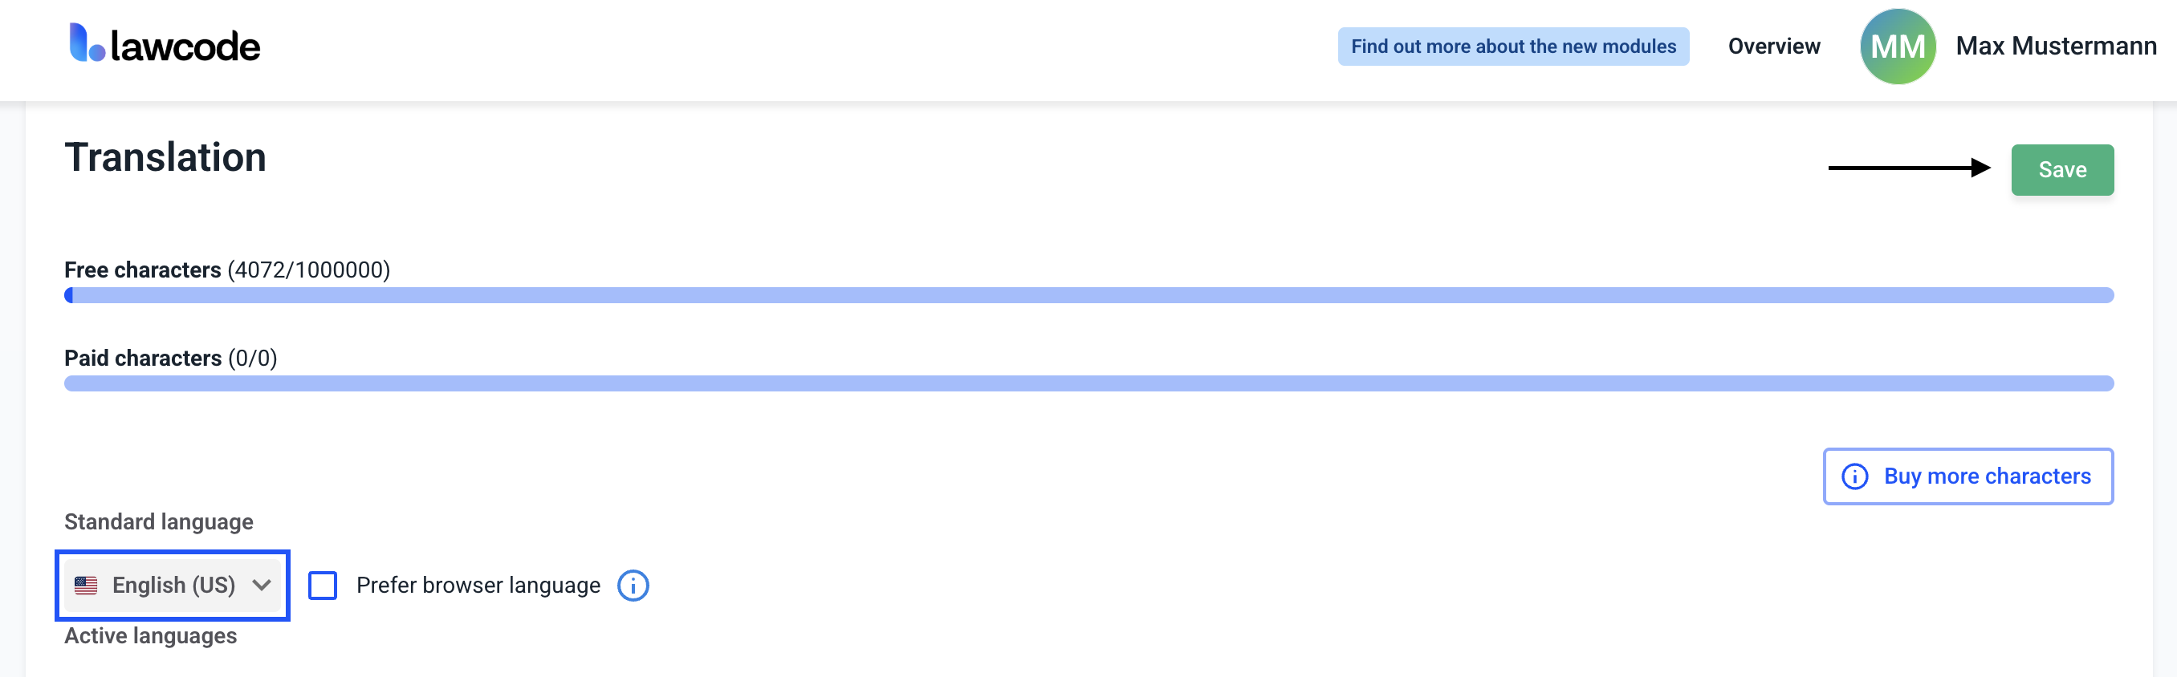
Task: Click the info icon in Buy more characters
Action: (x=1854, y=476)
